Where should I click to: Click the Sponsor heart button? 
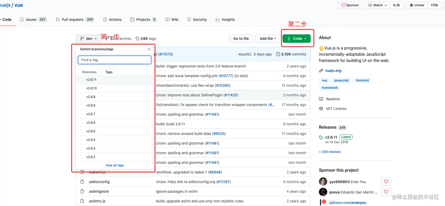point(350,5)
